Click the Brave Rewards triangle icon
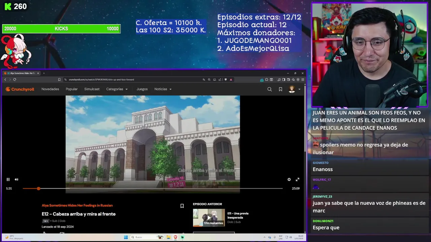The image size is (431, 242). [231, 80]
